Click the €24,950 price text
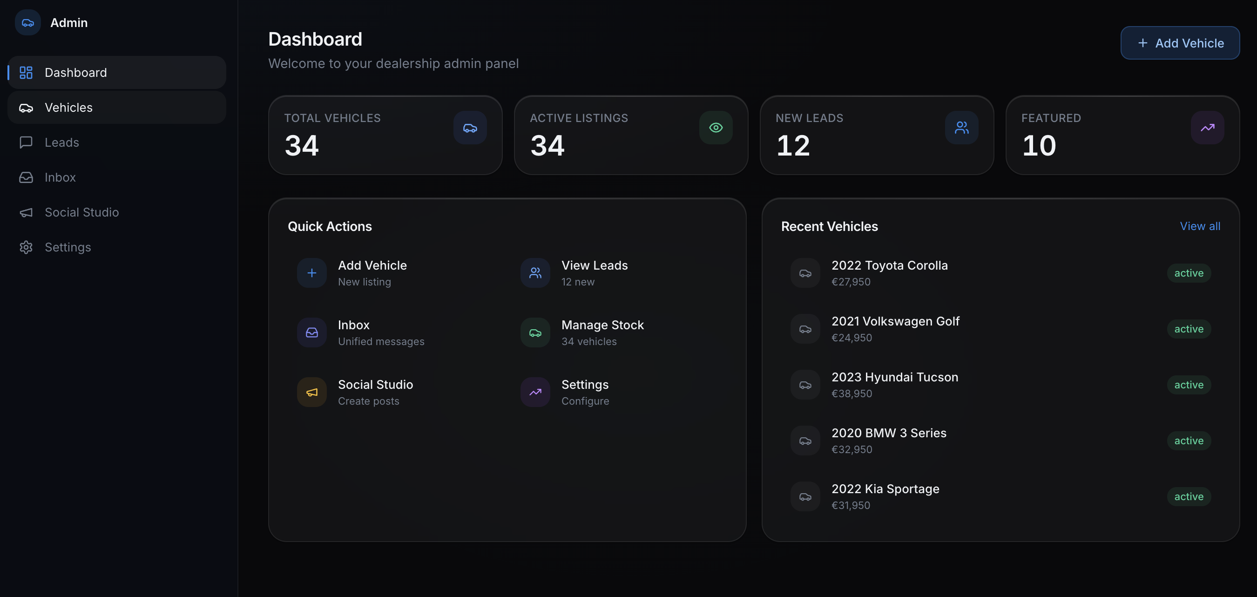1257x597 pixels. pyautogui.click(x=852, y=338)
